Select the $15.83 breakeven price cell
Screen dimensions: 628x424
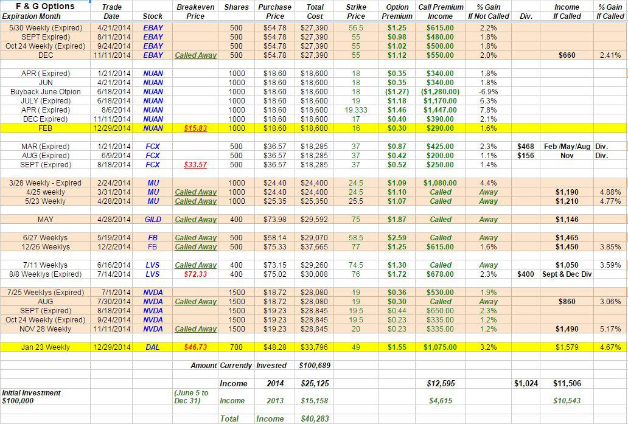click(195, 128)
